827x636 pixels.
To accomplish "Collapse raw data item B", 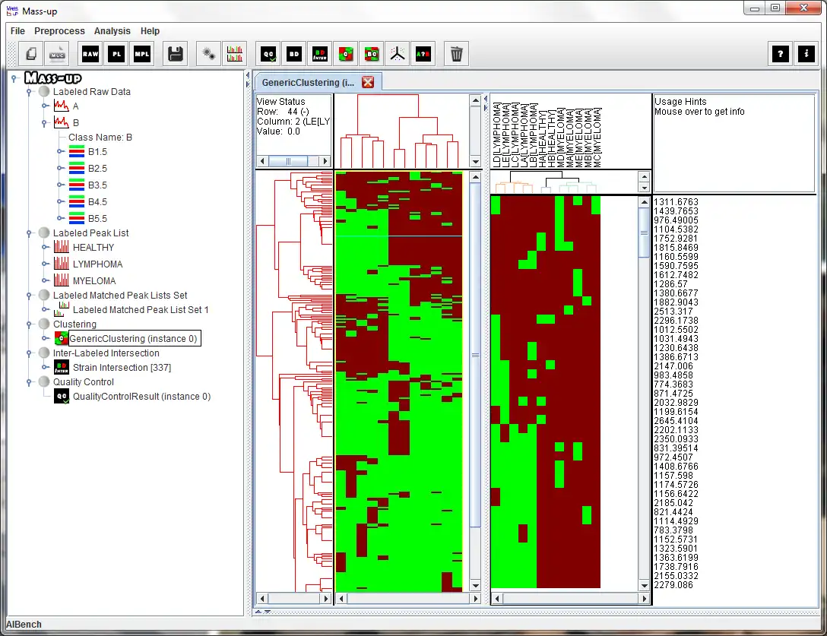I will [x=45, y=123].
